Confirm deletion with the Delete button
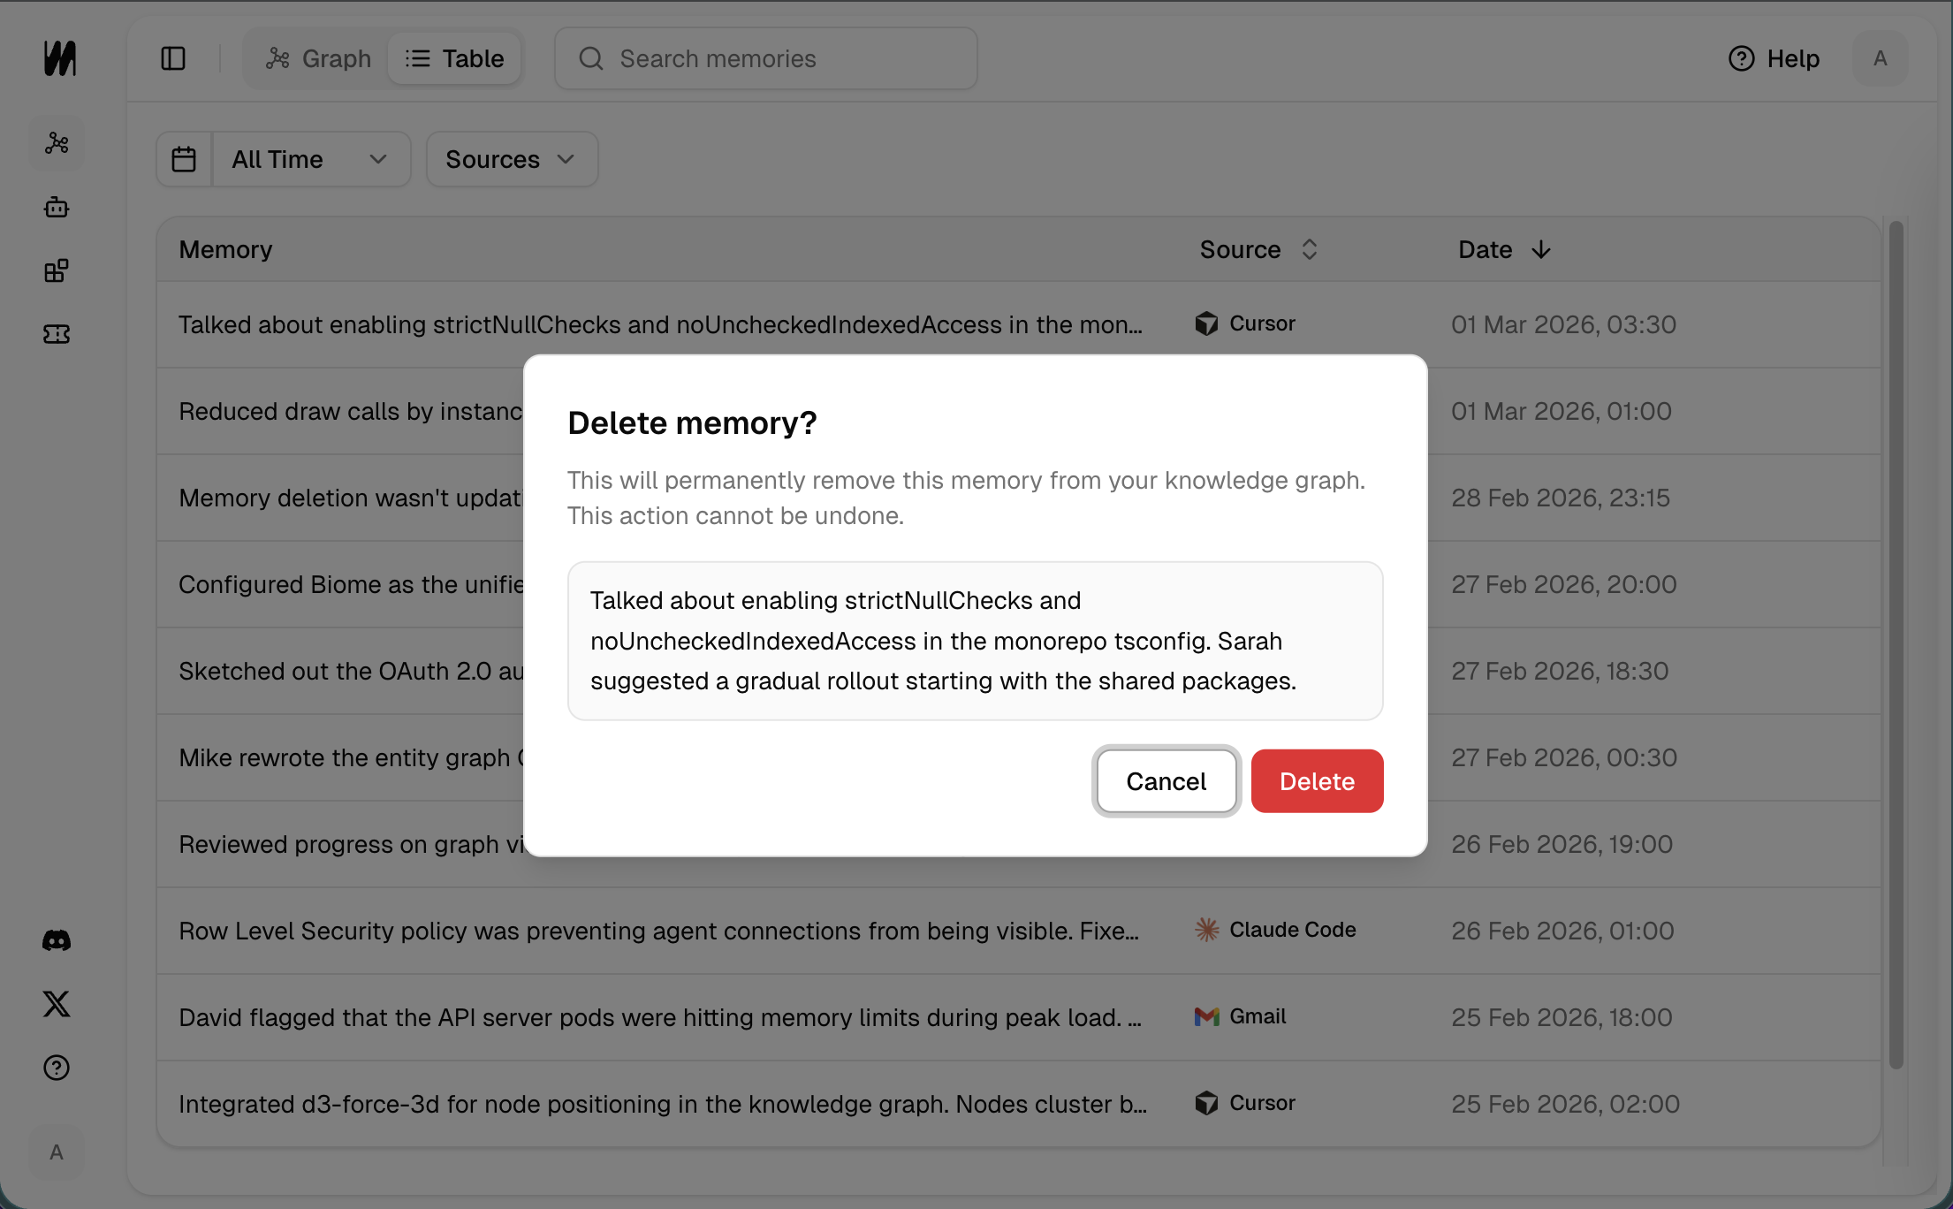1953x1209 pixels. (x=1317, y=781)
